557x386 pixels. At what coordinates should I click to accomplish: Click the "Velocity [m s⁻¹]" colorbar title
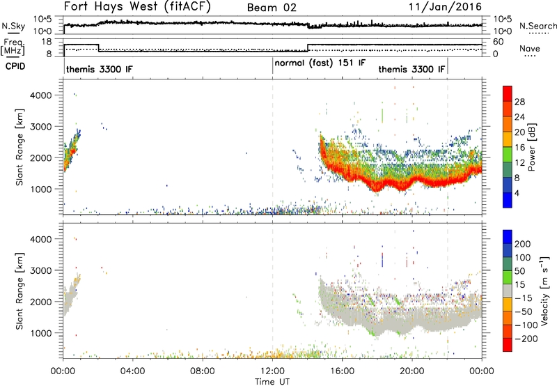(x=544, y=291)
